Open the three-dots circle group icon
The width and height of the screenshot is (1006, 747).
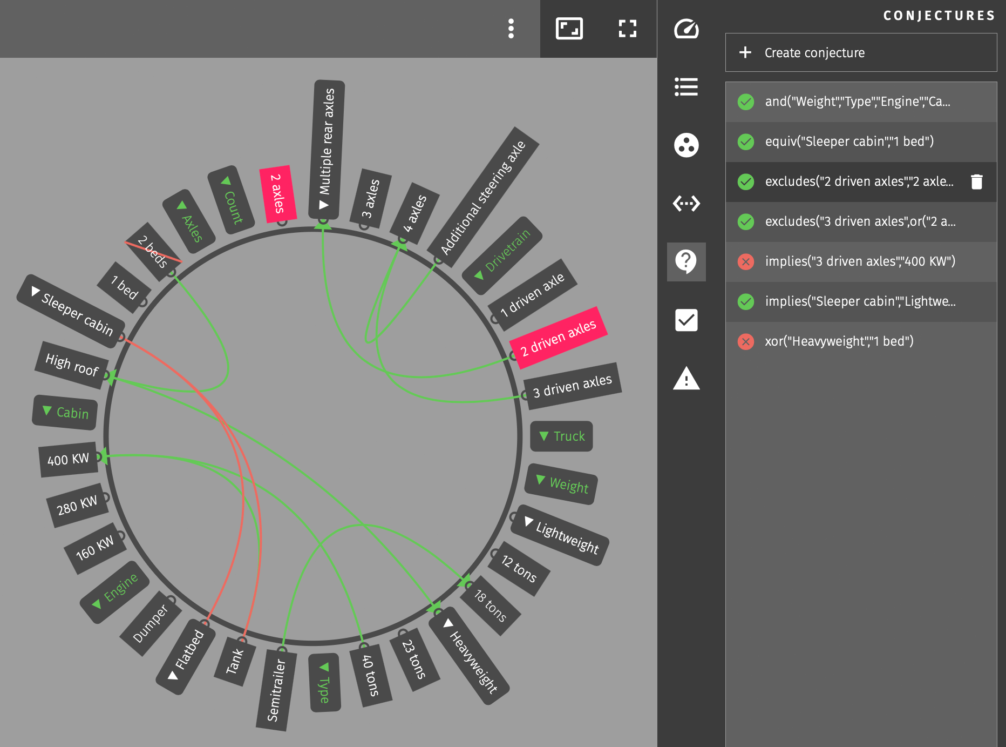tap(686, 145)
